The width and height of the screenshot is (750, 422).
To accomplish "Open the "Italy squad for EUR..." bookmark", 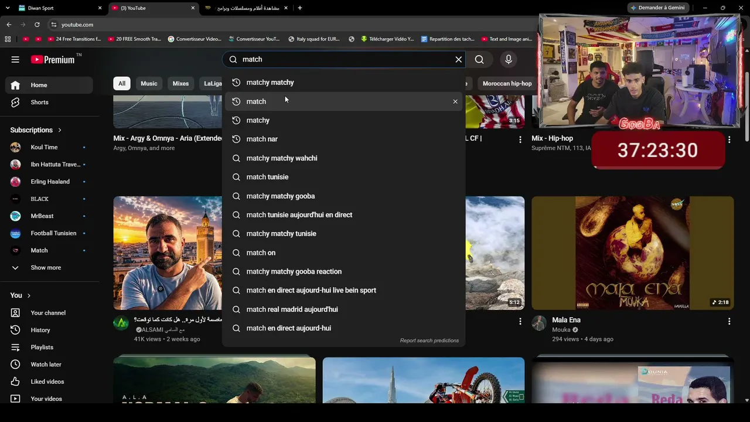I will click(x=313, y=39).
